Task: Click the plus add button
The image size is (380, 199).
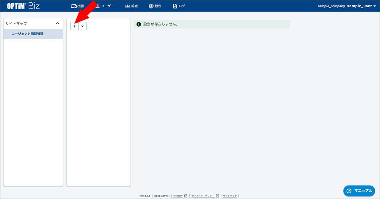Action: 74,26
